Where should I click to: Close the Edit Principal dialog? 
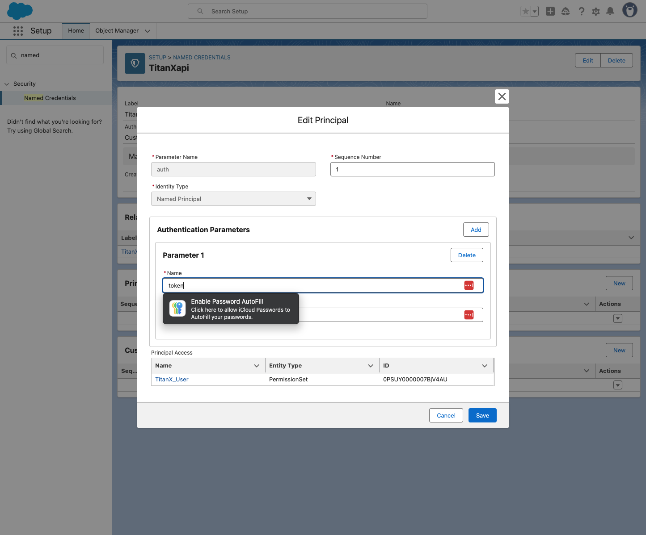pos(502,96)
